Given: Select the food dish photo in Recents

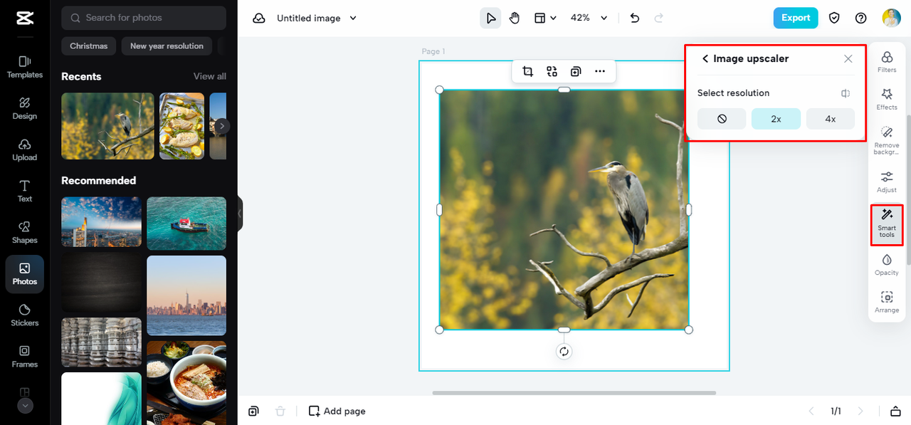Looking at the screenshot, I should pos(181,126).
